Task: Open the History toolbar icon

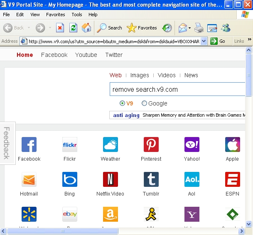Action: click(167, 28)
